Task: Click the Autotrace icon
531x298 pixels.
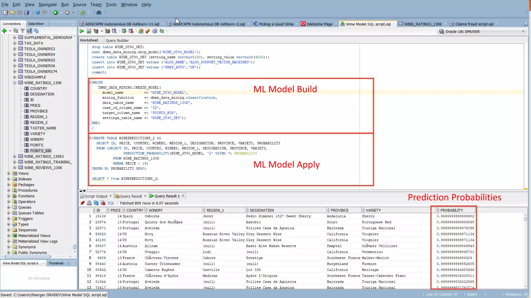Action: point(107,31)
